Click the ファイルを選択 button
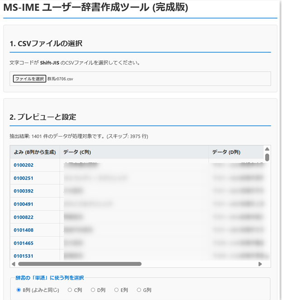 point(29,79)
